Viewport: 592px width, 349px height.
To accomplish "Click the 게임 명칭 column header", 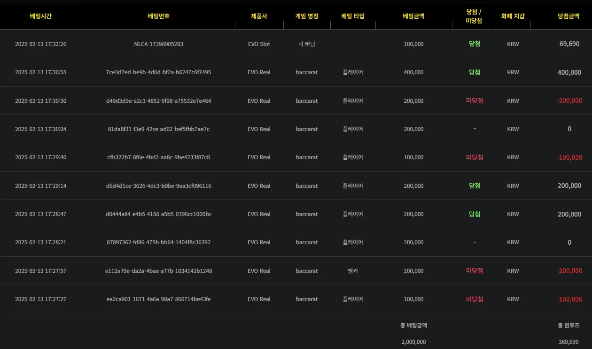I will click(x=307, y=16).
